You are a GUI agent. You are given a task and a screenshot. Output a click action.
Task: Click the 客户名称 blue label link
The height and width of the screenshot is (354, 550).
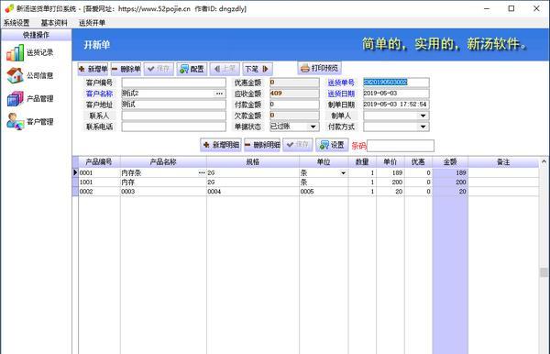[99, 94]
